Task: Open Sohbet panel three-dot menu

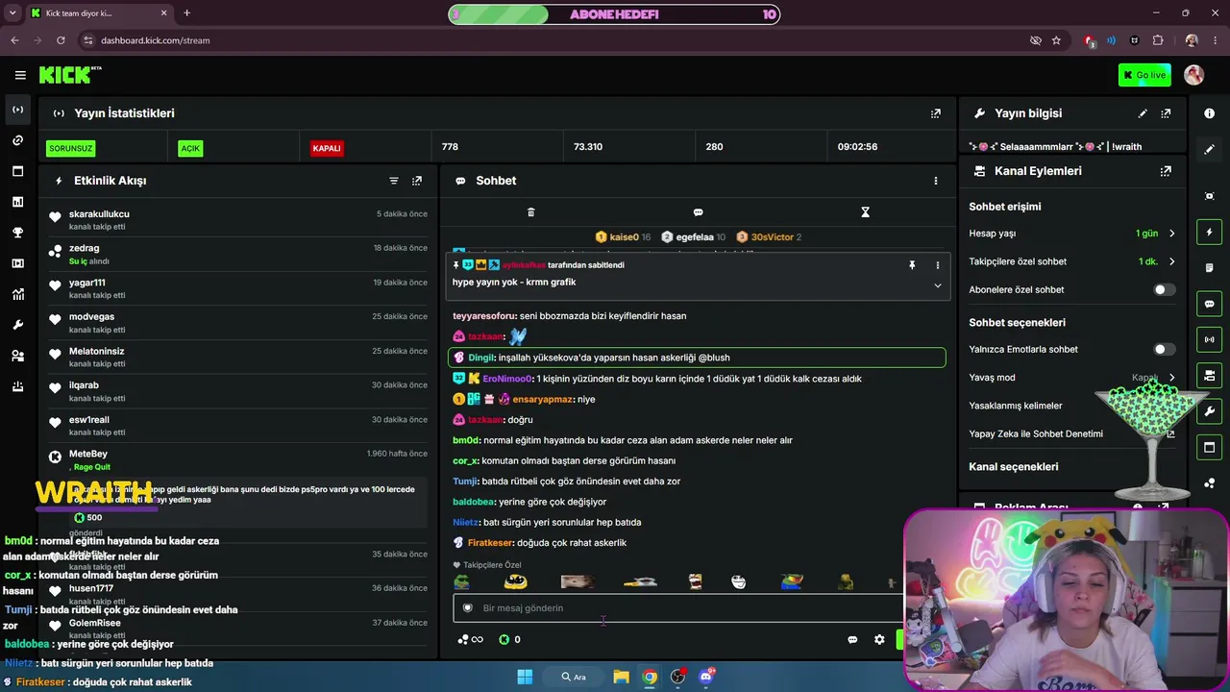Action: 936,181
